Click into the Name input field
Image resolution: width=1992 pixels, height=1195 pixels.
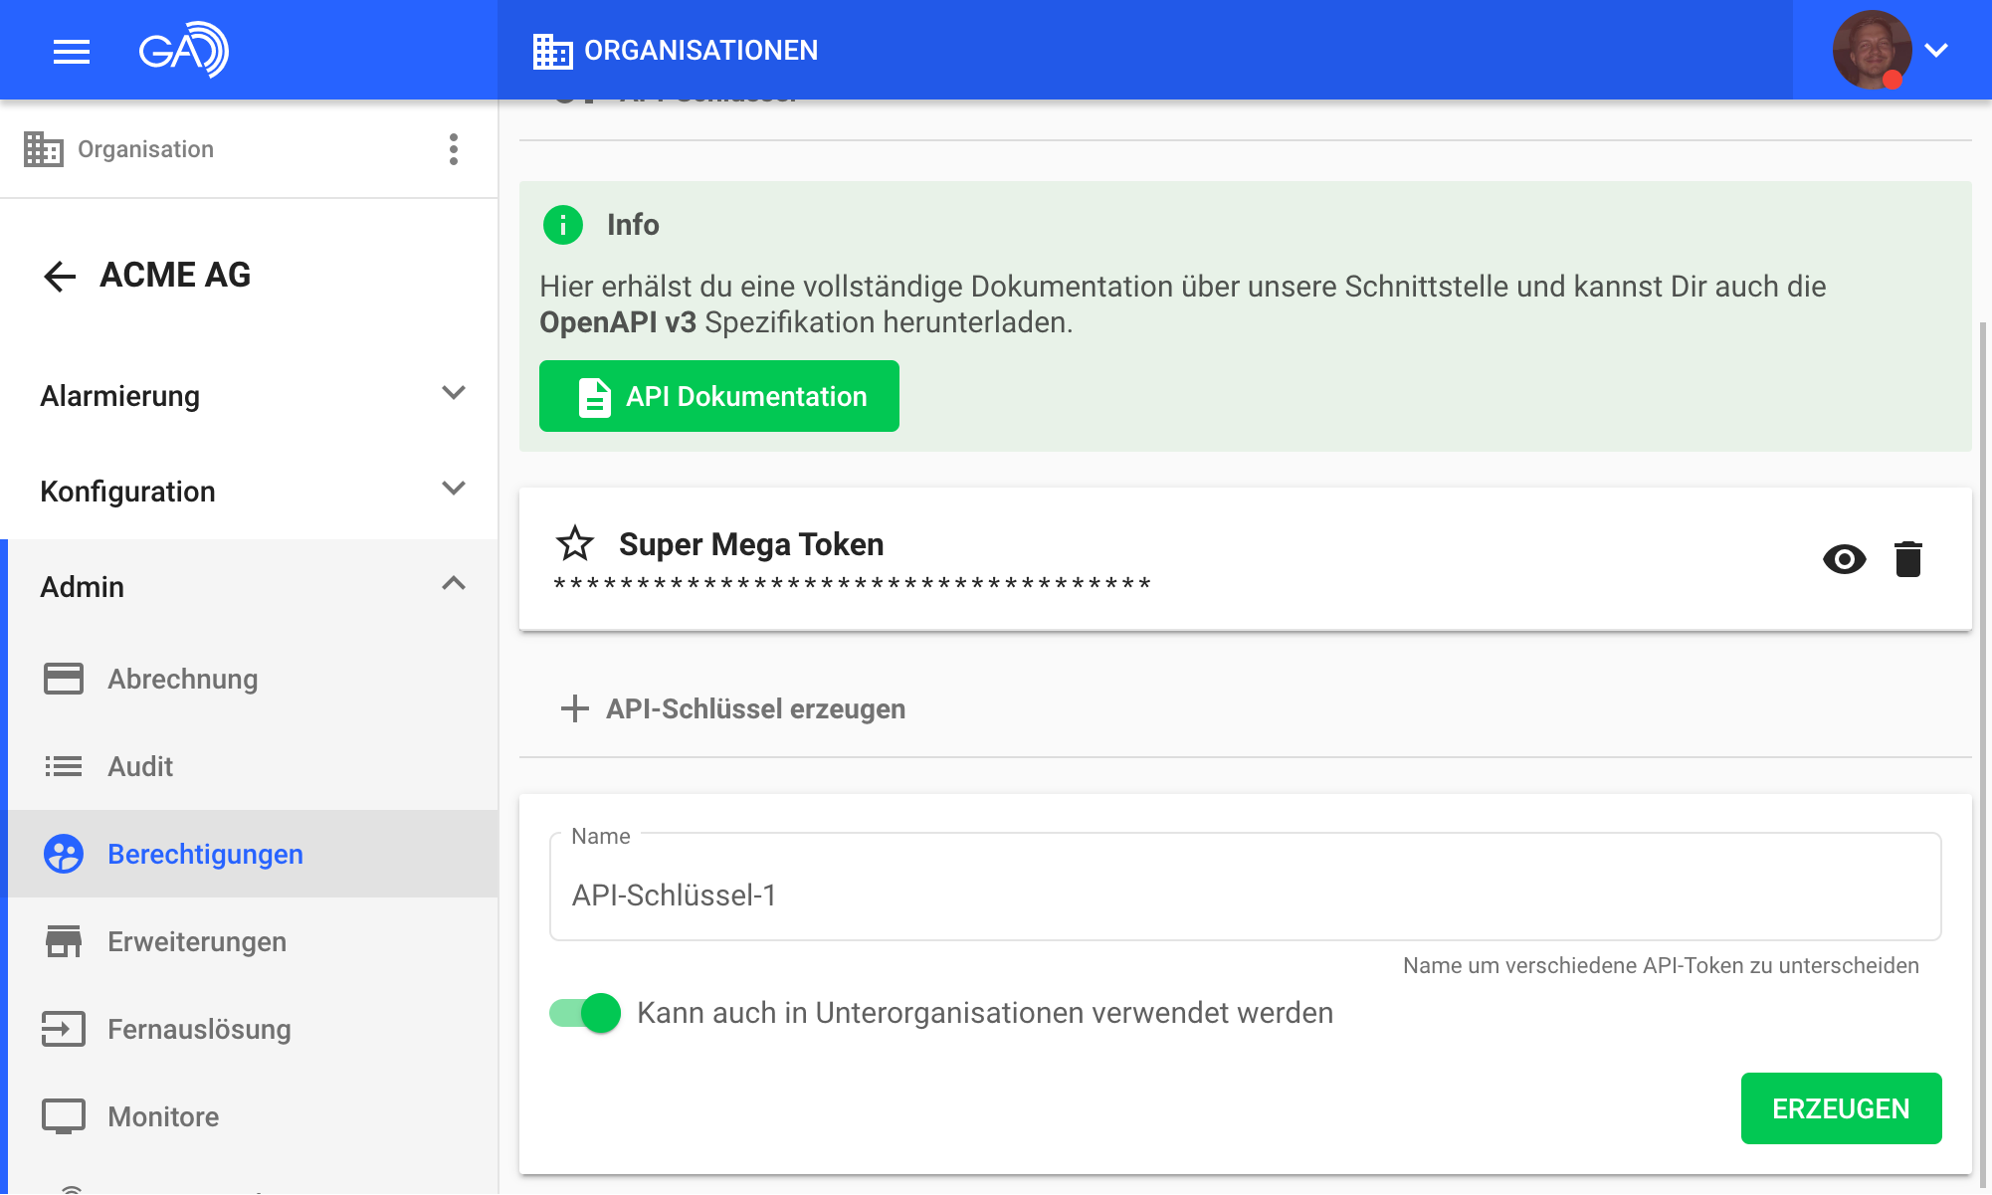coord(1244,895)
